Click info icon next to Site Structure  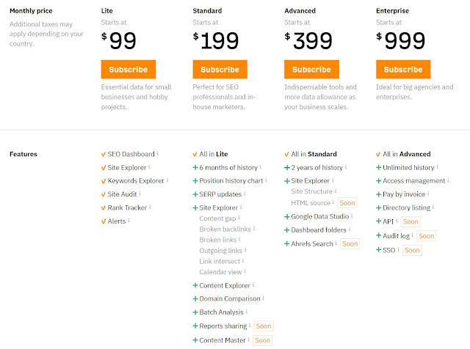pos(336,191)
